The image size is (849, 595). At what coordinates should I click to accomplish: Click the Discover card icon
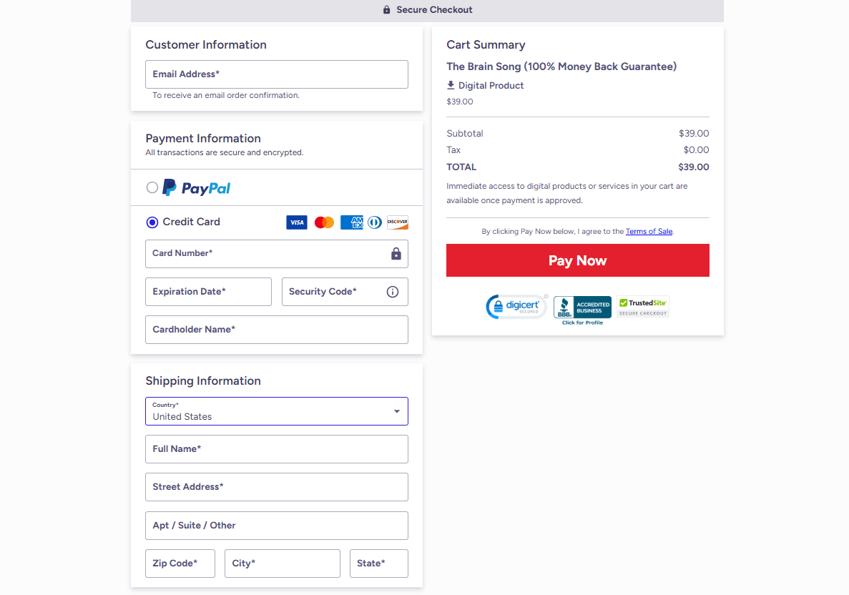coord(398,222)
